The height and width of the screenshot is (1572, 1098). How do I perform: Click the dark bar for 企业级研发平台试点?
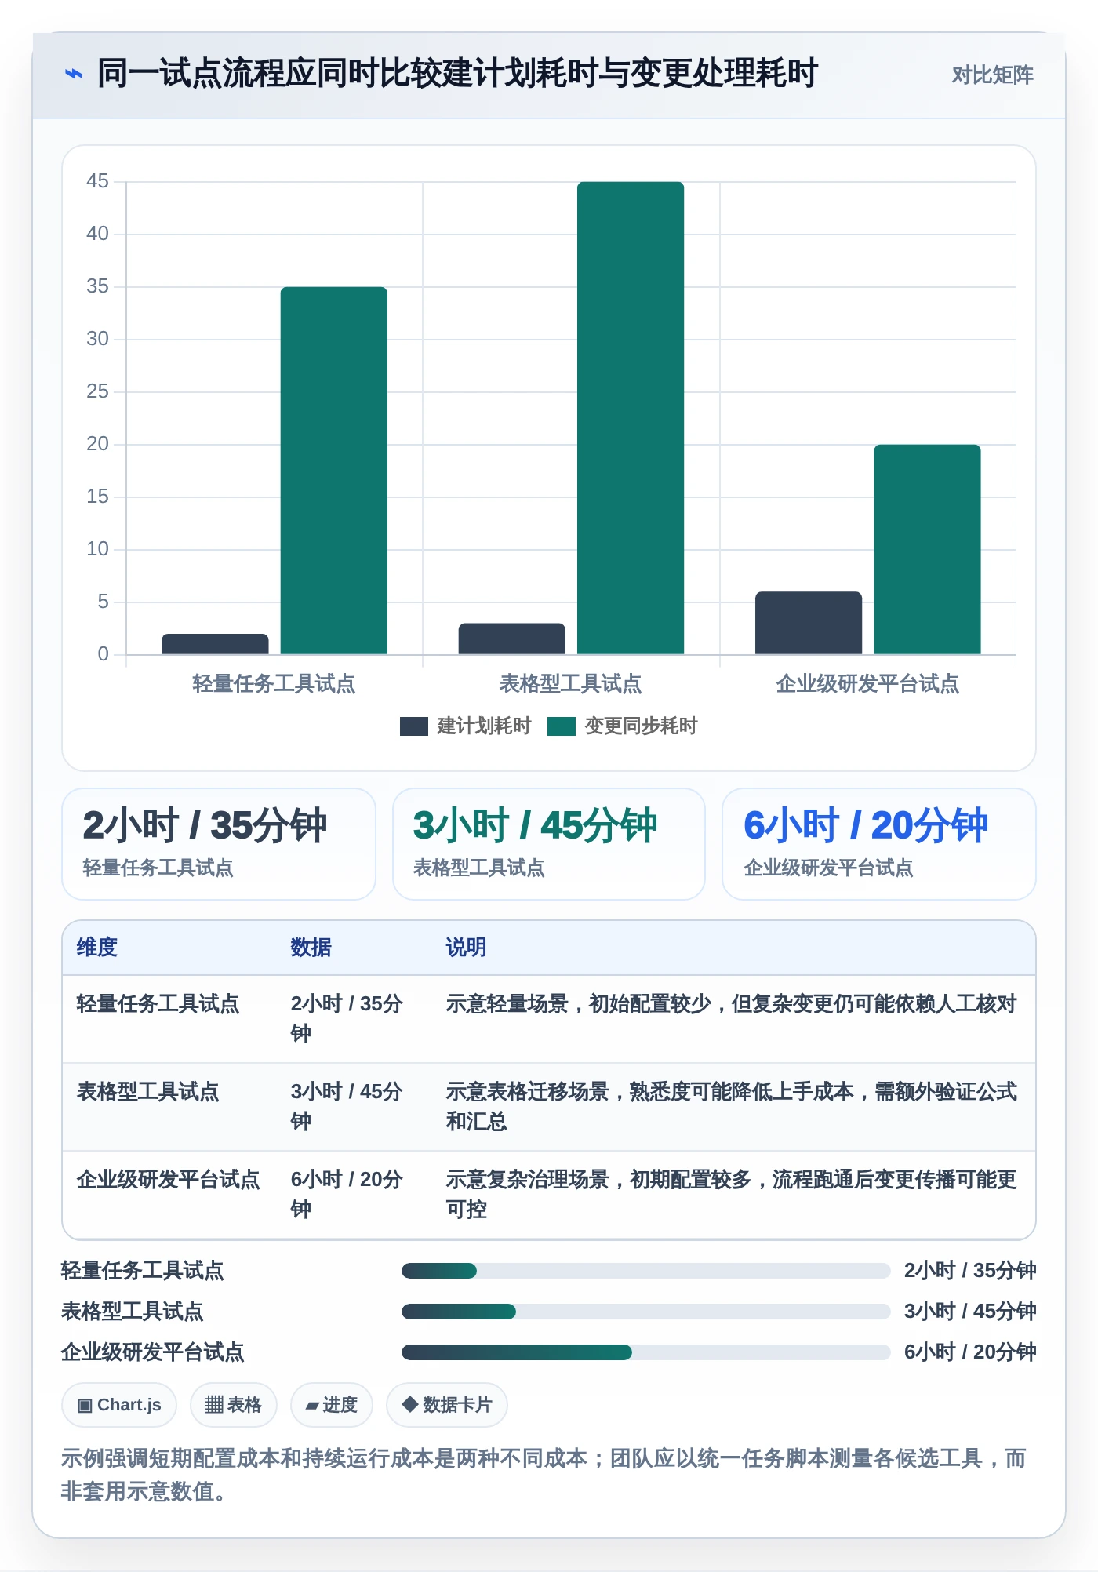click(809, 623)
